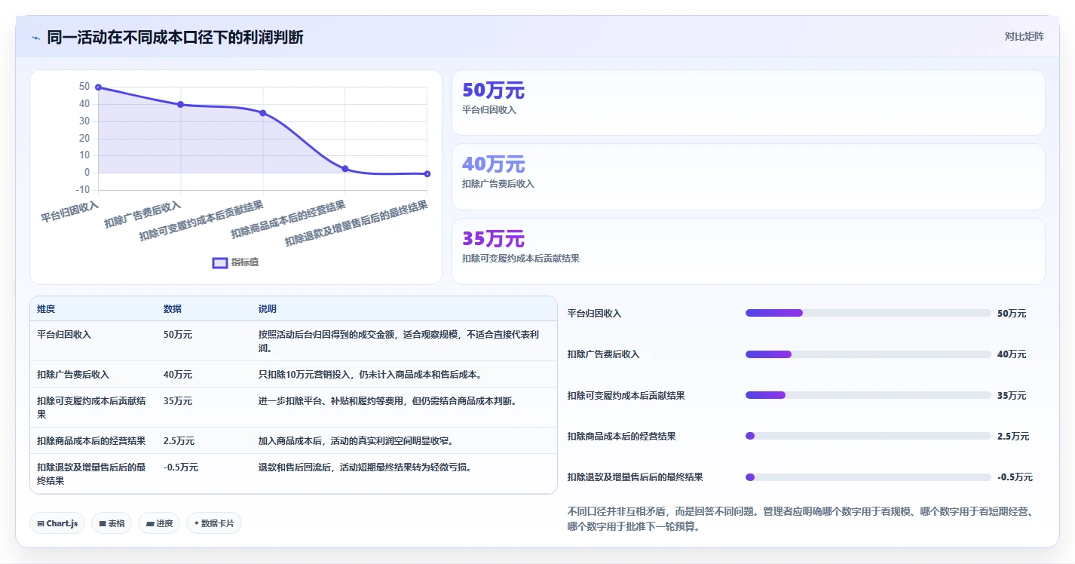Click the description 只扣除10万元营销投入 in the table
Viewport: 1075px width, 564px height.
pos(370,375)
